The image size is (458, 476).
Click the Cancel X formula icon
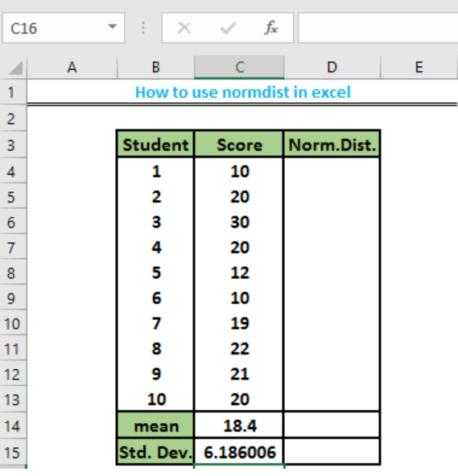[x=184, y=28]
